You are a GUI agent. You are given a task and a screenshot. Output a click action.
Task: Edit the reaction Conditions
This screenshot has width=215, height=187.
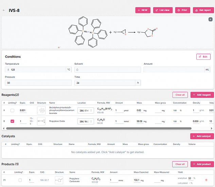click(x=203, y=57)
